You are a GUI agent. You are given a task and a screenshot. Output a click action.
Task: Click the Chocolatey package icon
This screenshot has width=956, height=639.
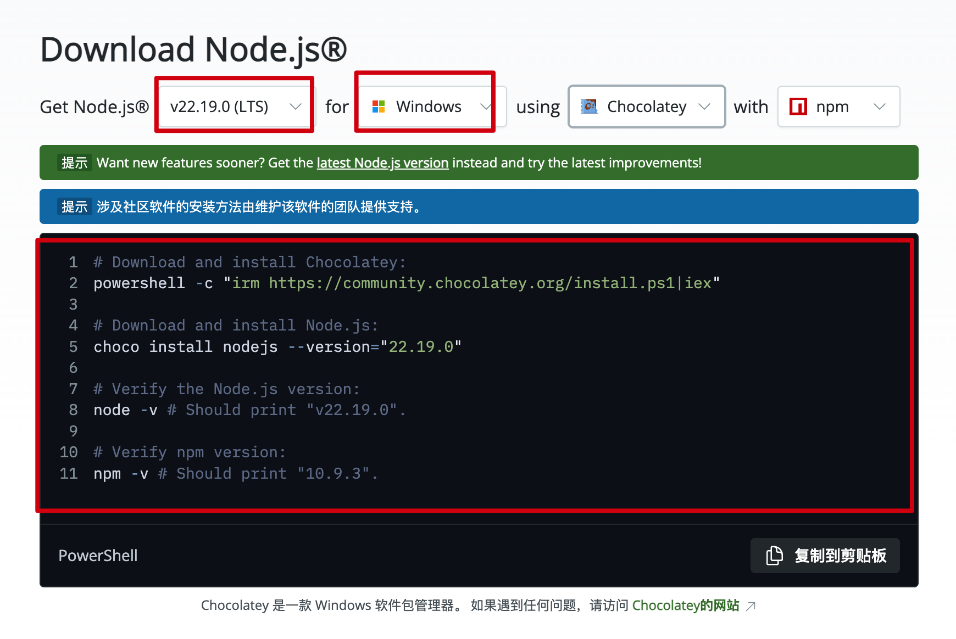[x=589, y=107]
